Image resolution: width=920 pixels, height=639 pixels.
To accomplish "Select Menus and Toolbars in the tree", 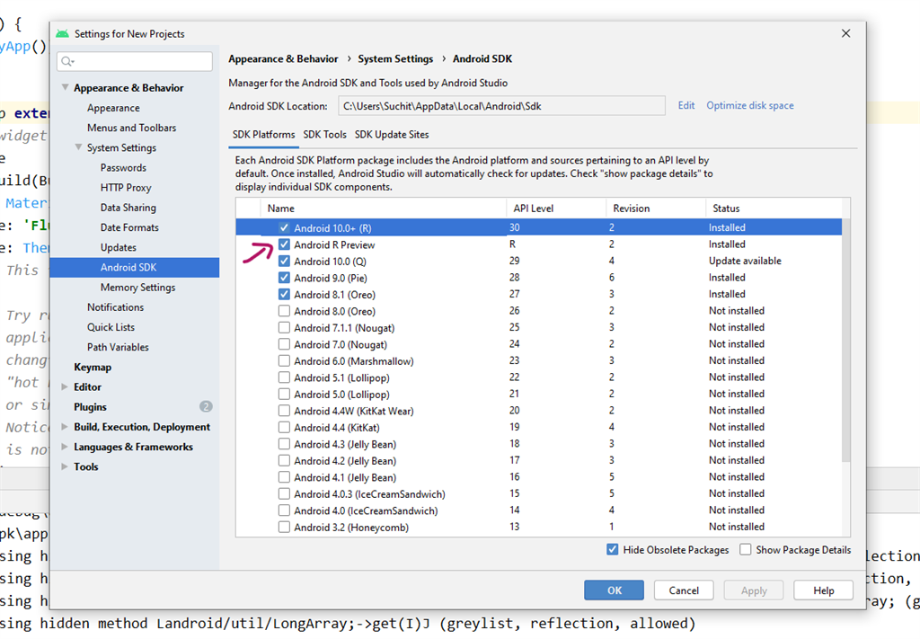I will [x=131, y=128].
